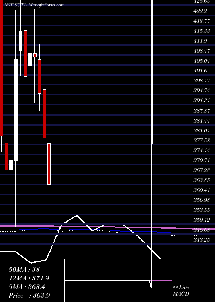Click the 377.58 price axis label
215x302 pixels.
(202, 141)
